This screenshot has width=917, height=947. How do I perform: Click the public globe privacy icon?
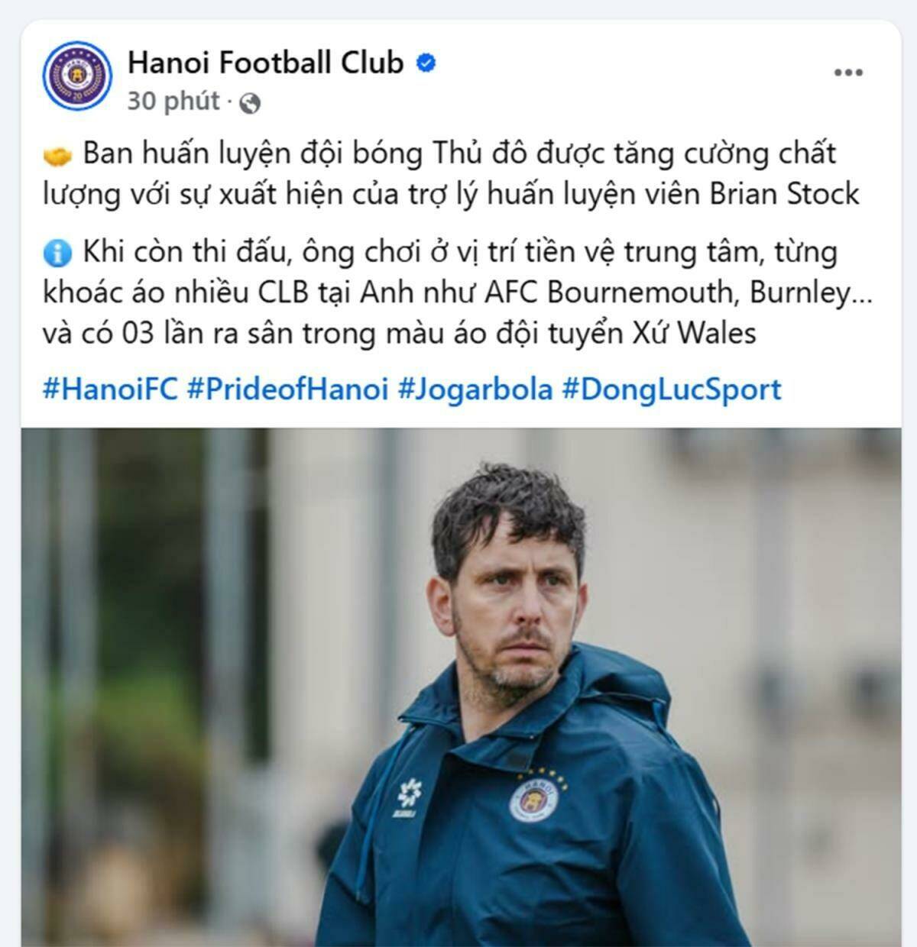pos(250,102)
